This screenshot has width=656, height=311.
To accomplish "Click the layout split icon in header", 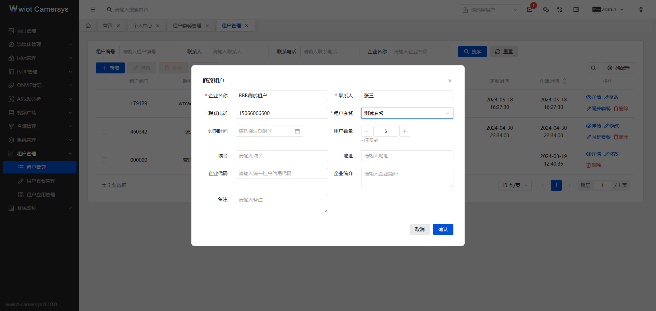I will (x=576, y=10).
